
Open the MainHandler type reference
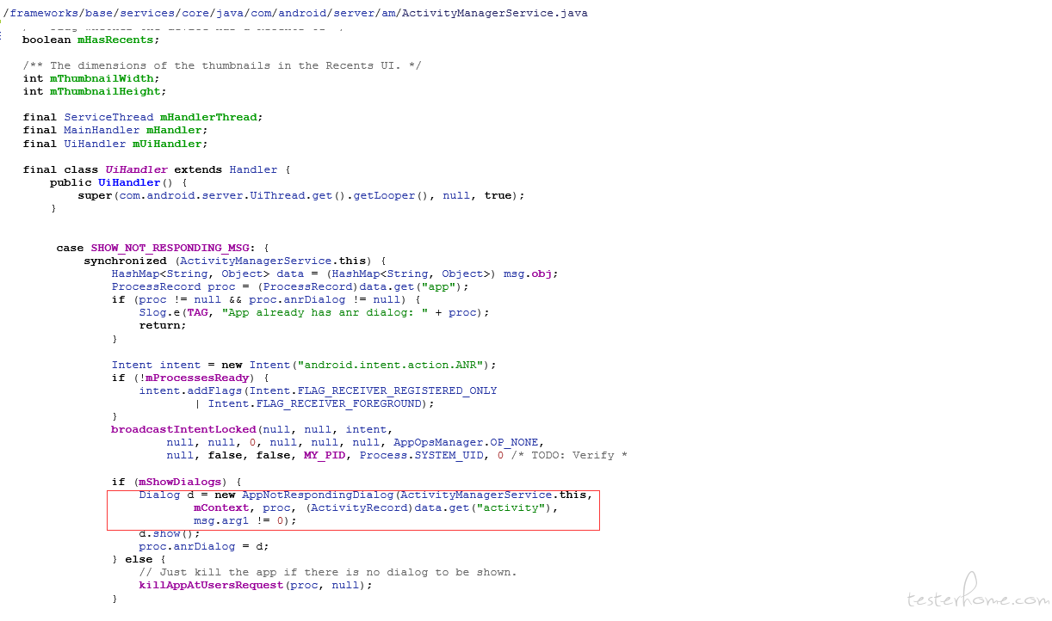(x=102, y=131)
